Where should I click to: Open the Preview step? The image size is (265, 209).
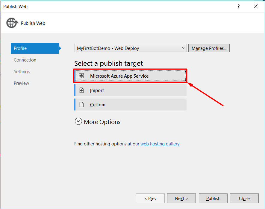tap(21, 83)
